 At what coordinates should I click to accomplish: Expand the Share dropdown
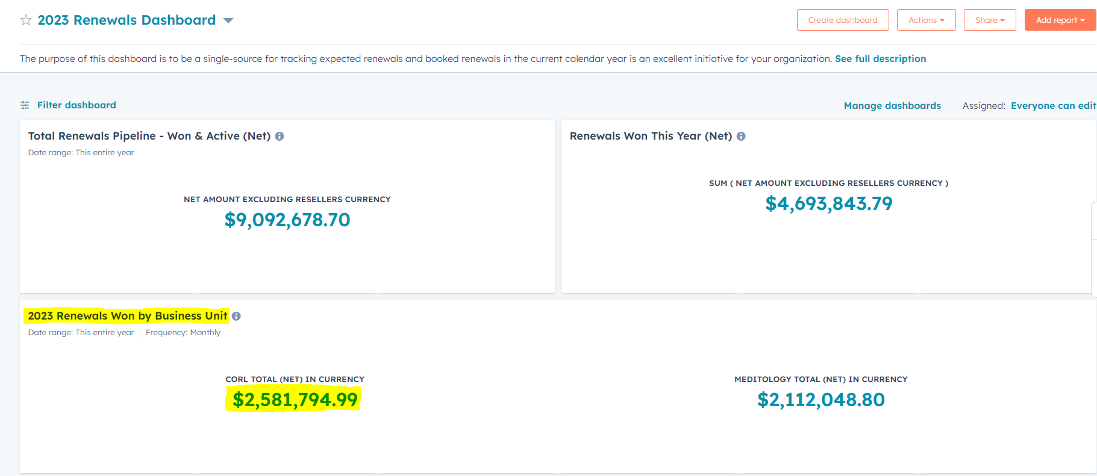tap(989, 20)
